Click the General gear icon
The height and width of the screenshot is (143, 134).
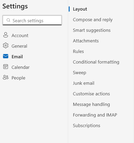(6, 46)
